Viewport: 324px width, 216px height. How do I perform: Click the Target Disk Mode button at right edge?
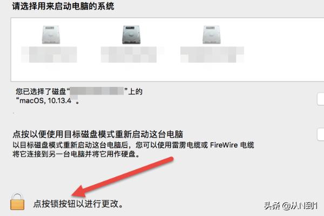tap(321, 134)
